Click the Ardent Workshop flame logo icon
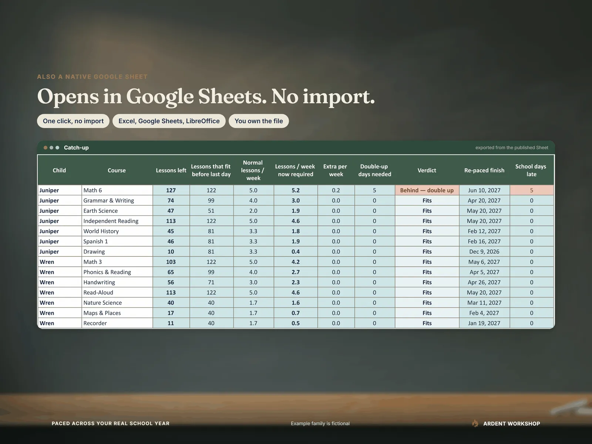The image size is (592, 444). coord(475,423)
